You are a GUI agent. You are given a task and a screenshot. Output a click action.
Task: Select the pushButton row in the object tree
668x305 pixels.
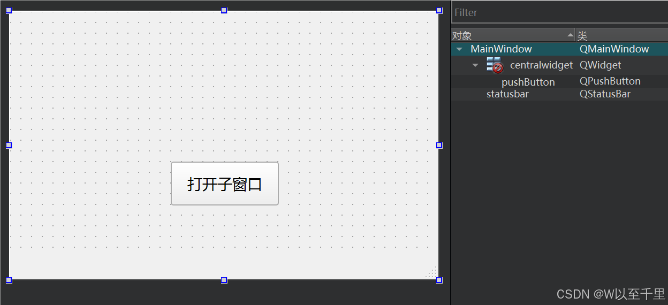(x=560, y=81)
